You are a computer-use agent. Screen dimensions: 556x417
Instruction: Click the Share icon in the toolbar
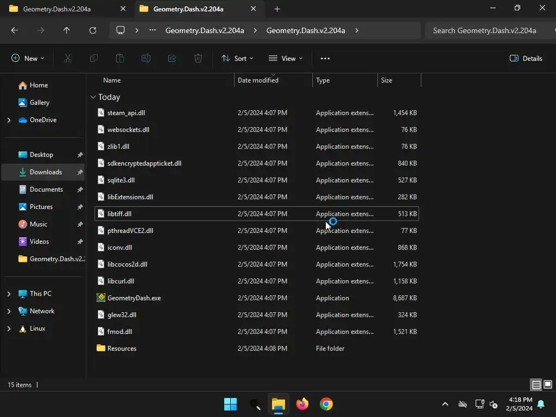click(172, 59)
